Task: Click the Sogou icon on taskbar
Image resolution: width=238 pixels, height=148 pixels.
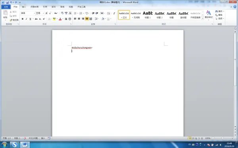Action: click(x=15, y=145)
